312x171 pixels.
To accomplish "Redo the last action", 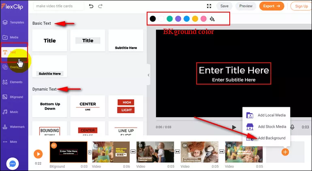I will tap(100, 6).
